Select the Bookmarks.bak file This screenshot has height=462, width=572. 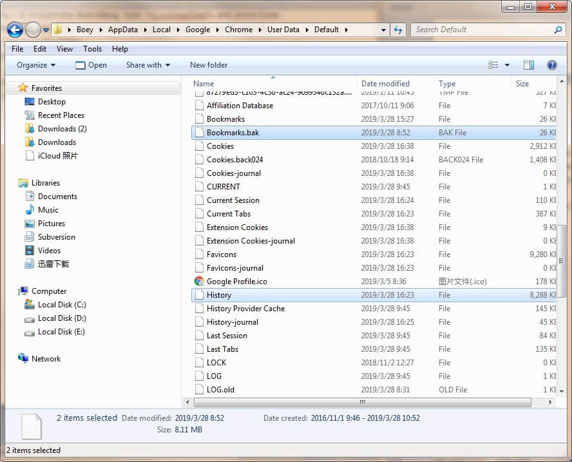(374, 133)
